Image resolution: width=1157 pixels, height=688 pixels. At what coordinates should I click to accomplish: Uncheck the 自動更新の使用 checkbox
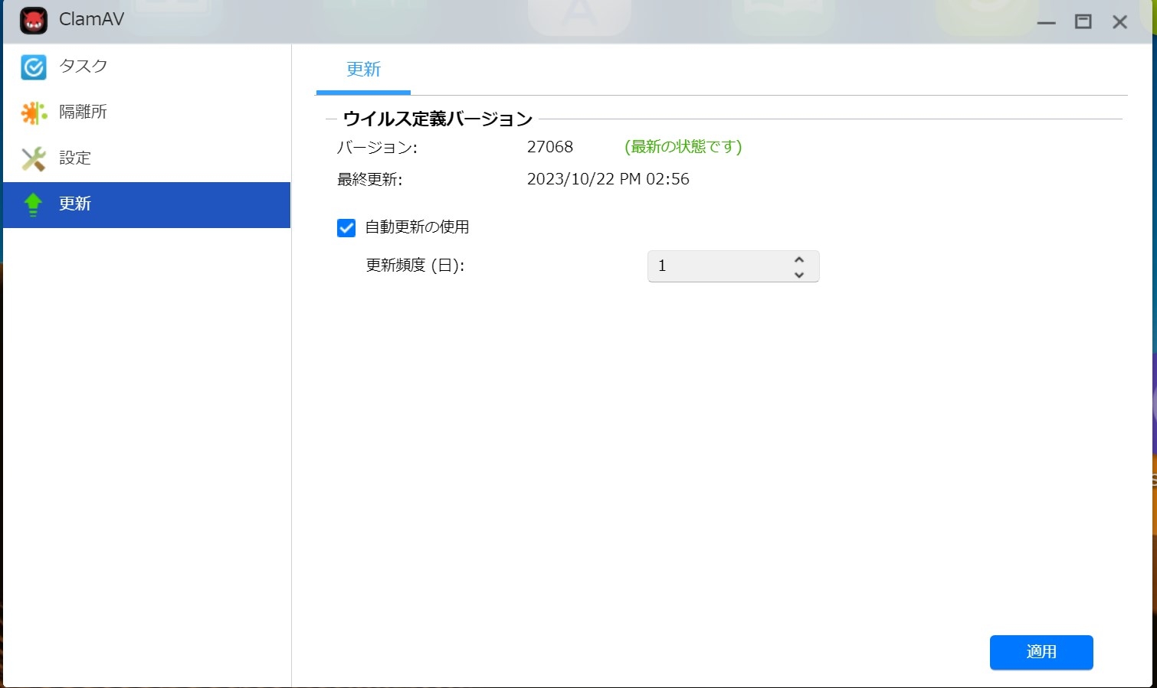[346, 228]
